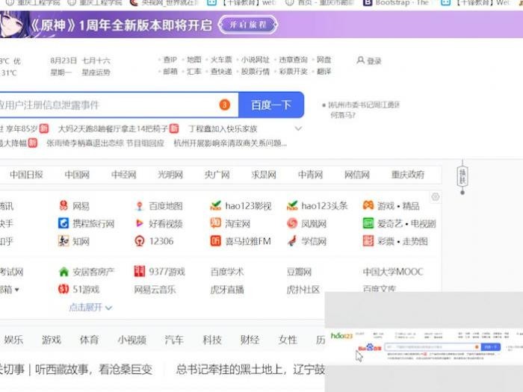The width and height of the screenshot is (523, 392).
Task: Open the 12306 railway icon
Action: click(140, 240)
